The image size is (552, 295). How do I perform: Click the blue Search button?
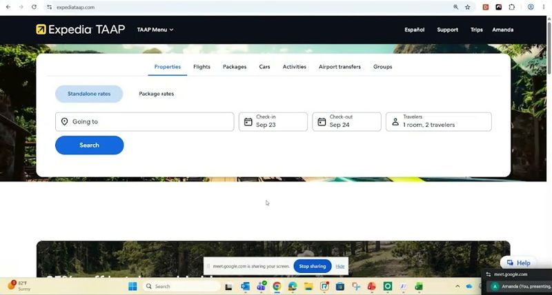[90, 145]
